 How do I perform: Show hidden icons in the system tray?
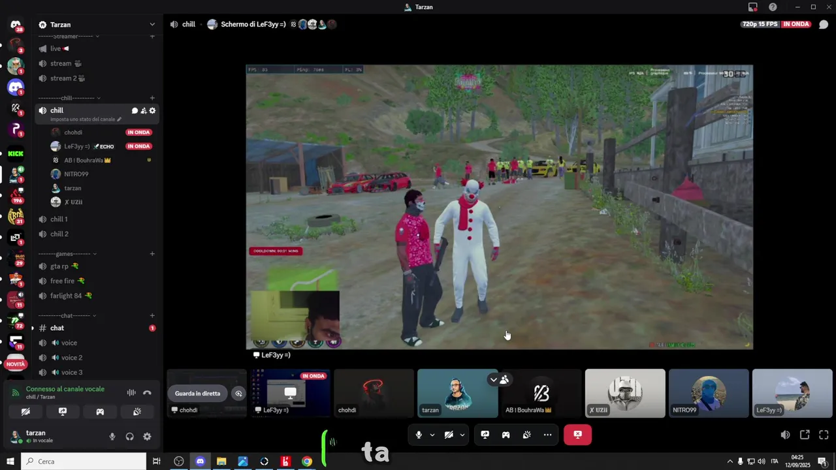coord(730,462)
